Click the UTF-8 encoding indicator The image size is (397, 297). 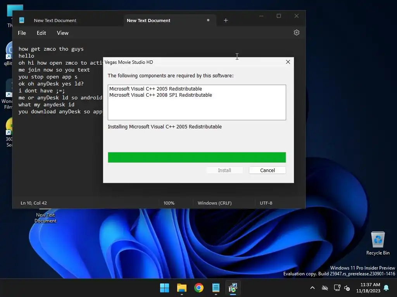[x=266, y=203]
